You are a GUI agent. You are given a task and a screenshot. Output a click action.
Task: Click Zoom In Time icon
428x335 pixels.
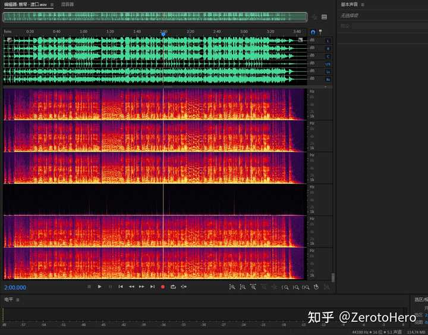[253, 287]
